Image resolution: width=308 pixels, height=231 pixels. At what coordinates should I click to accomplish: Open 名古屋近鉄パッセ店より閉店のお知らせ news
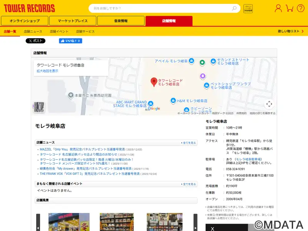[x=79, y=154]
